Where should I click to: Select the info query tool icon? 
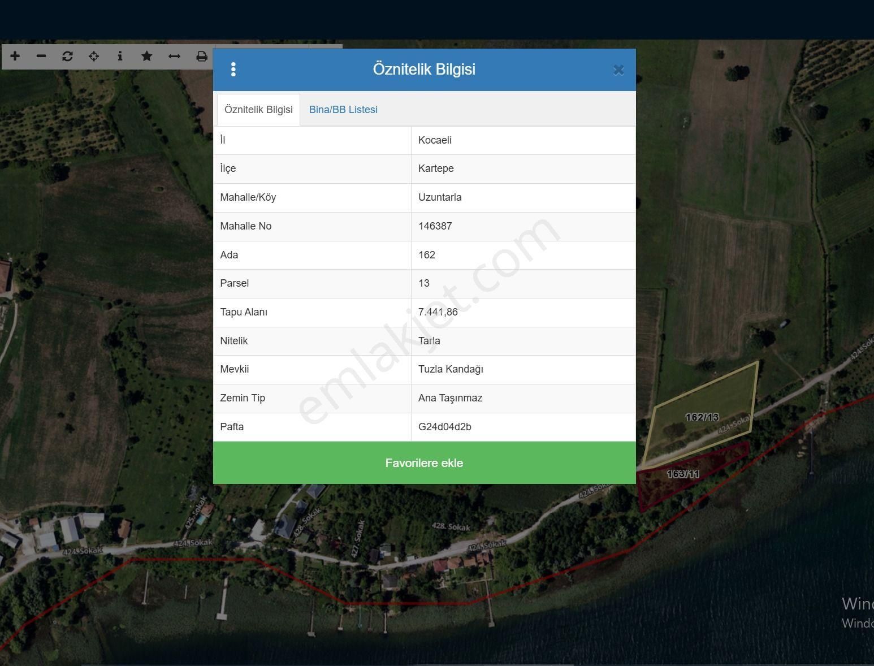click(x=120, y=56)
